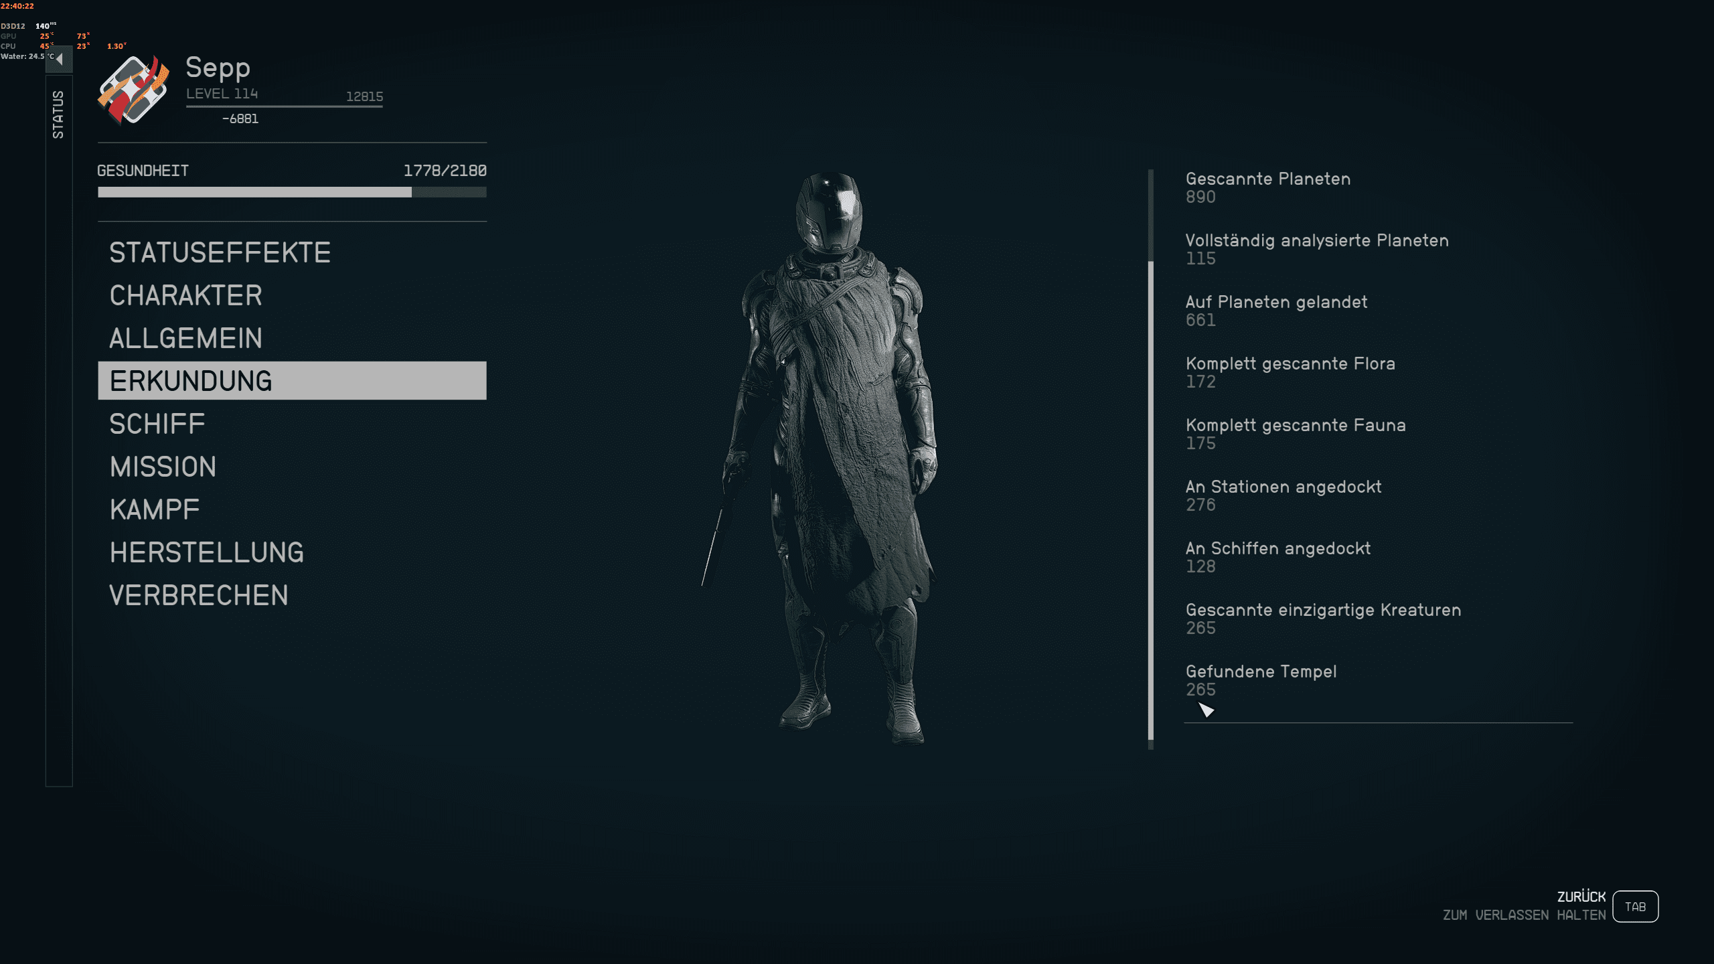Click the D3D12 framerate overlay readout
Screen dimensions: 1714x964
pyautogui.click(x=29, y=26)
